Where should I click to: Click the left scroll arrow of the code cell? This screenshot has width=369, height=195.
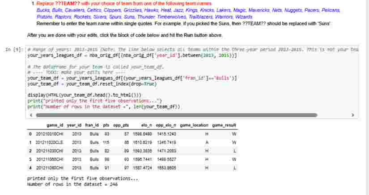pos(31,115)
